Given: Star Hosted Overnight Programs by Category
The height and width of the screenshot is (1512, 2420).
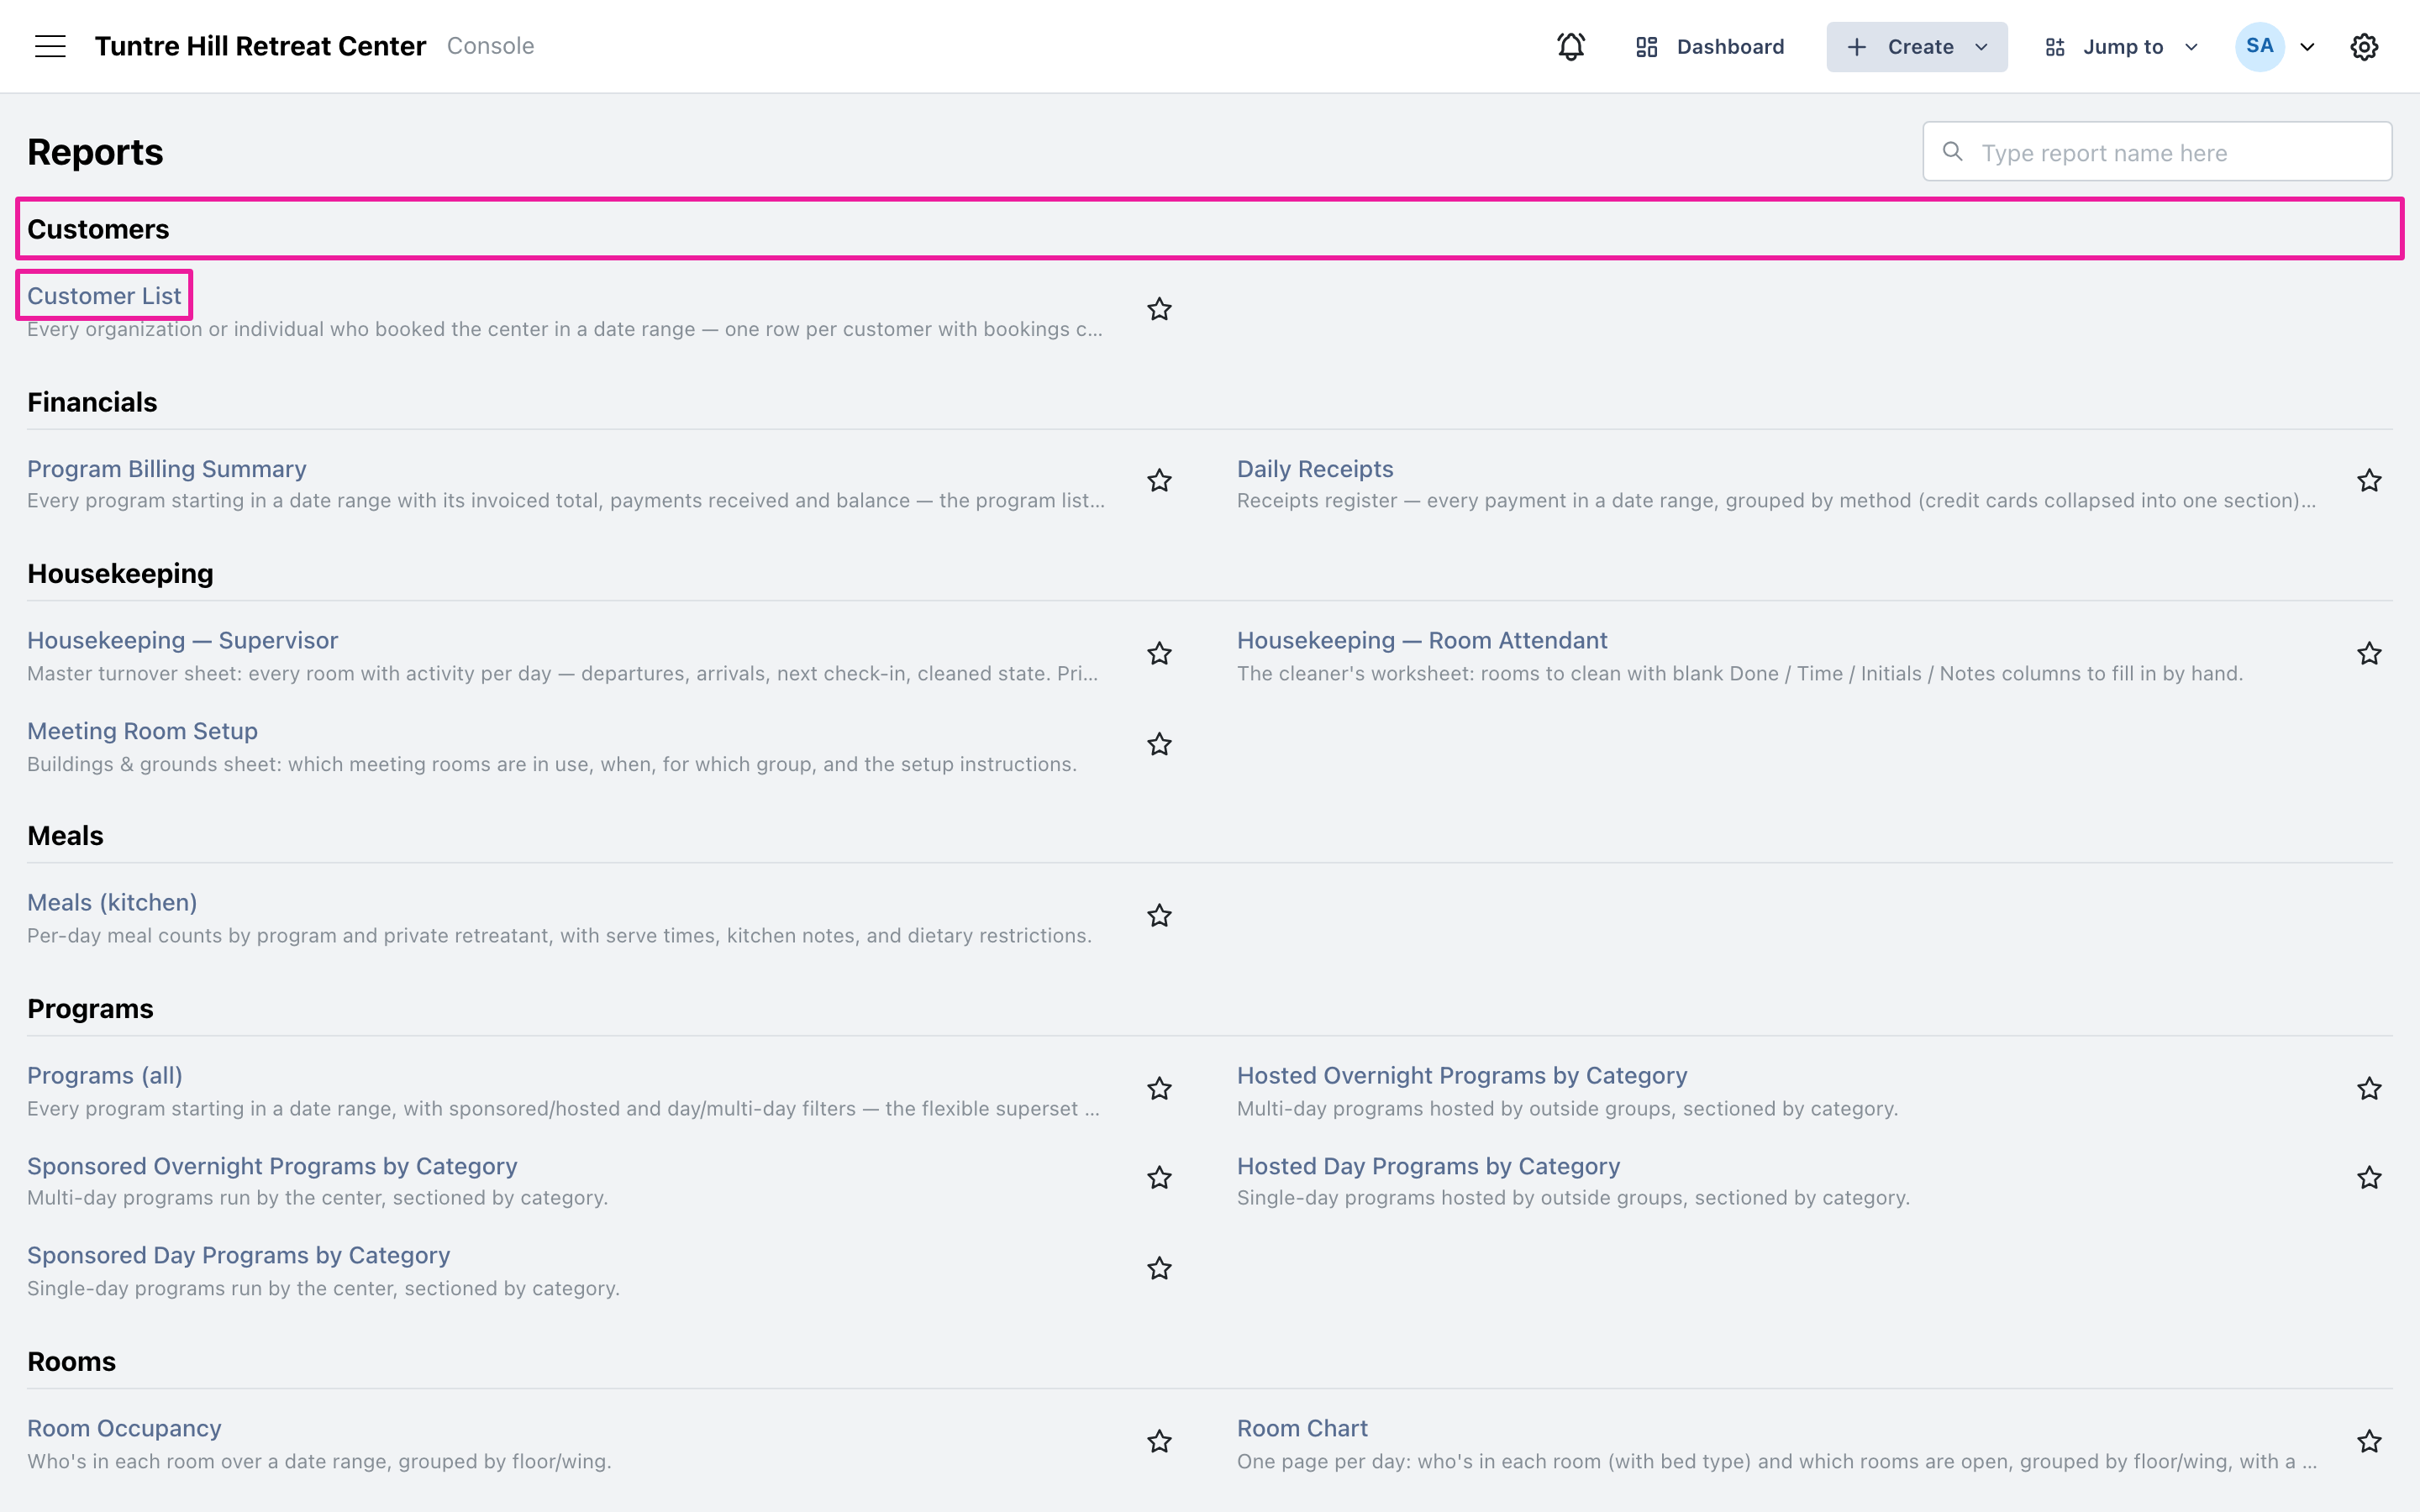Looking at the screenshot, I should tap(2369, 1089).
